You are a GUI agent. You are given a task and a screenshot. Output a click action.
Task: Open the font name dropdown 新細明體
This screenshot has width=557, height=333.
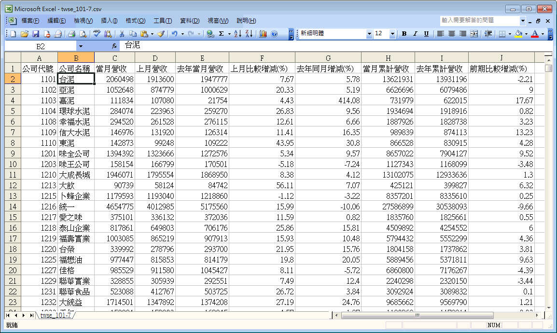369,34
